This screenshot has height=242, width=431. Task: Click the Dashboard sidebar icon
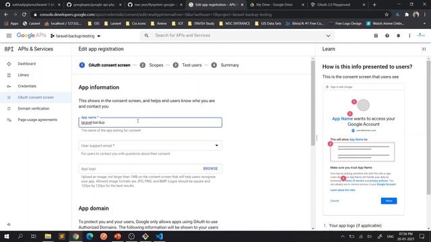(9, 64)
